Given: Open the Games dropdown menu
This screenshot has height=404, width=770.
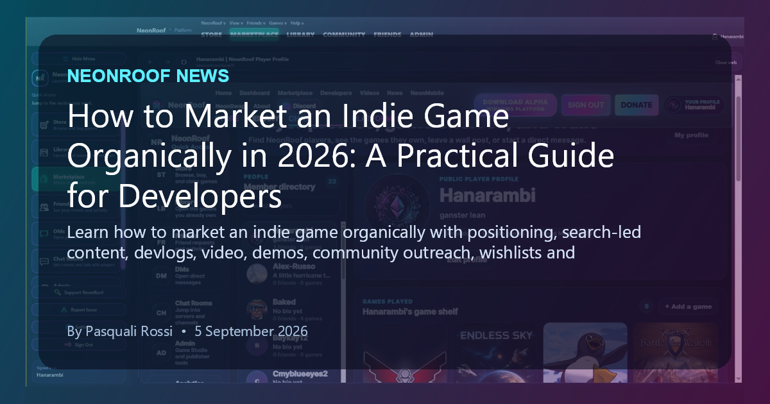Looking at the screenshot, I should 277,22.
